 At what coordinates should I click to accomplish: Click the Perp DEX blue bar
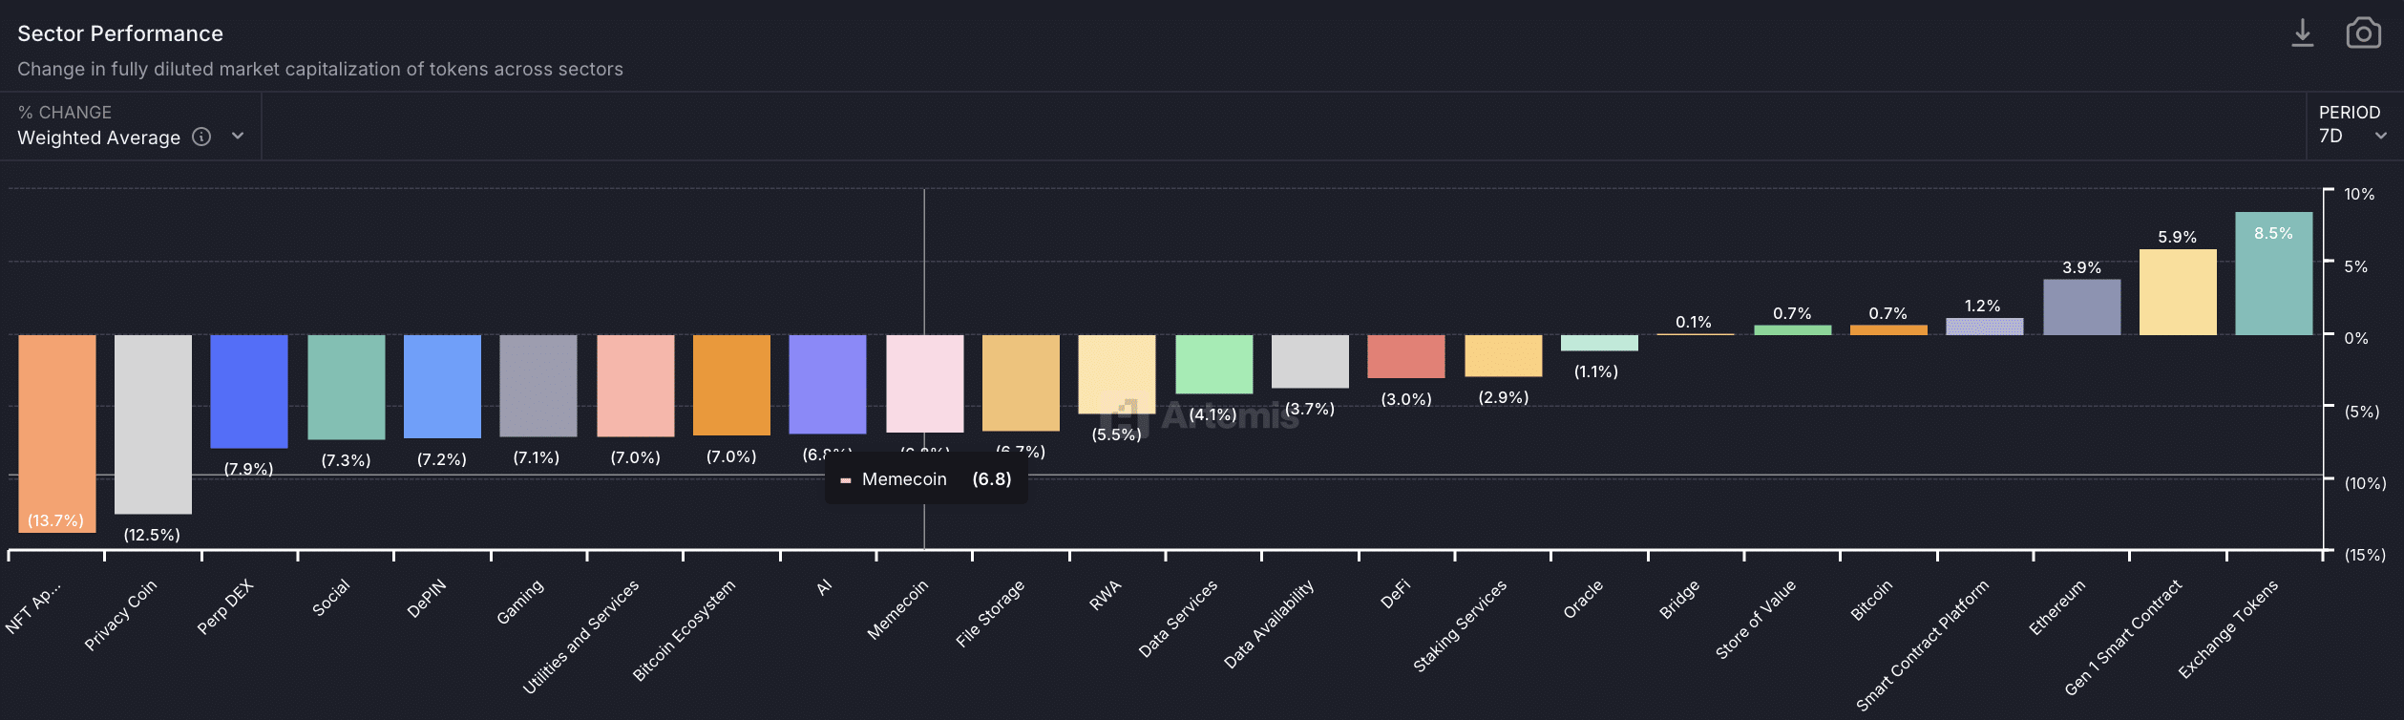(x=248, y=391)
